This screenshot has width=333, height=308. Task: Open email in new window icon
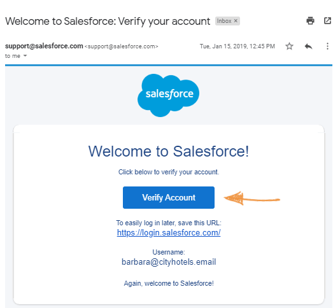(327, 21)
